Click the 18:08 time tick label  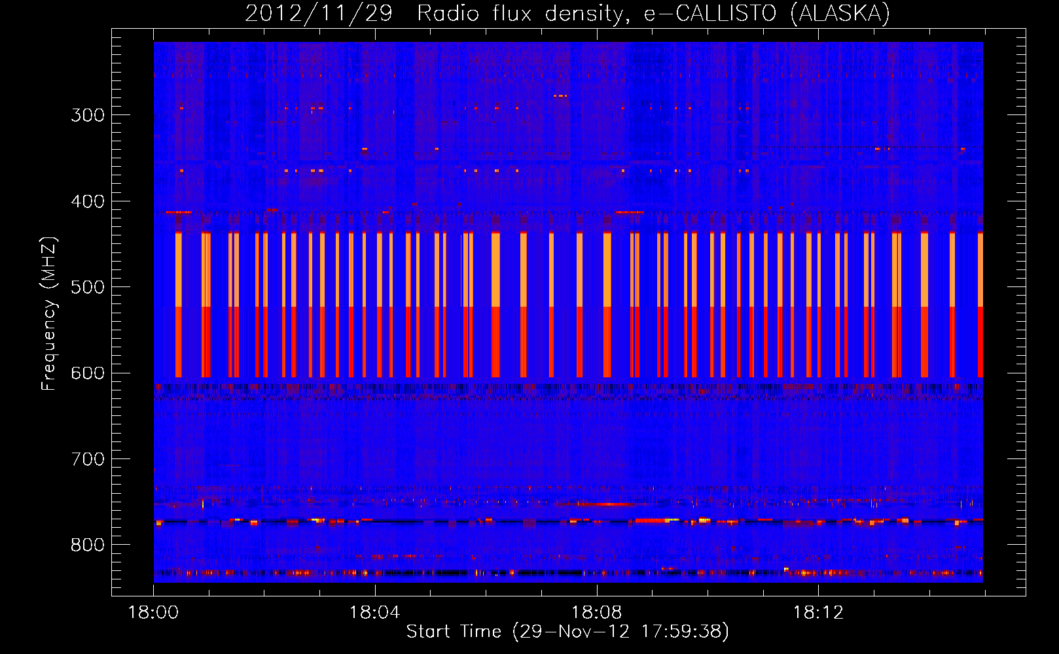coord(596,613)
